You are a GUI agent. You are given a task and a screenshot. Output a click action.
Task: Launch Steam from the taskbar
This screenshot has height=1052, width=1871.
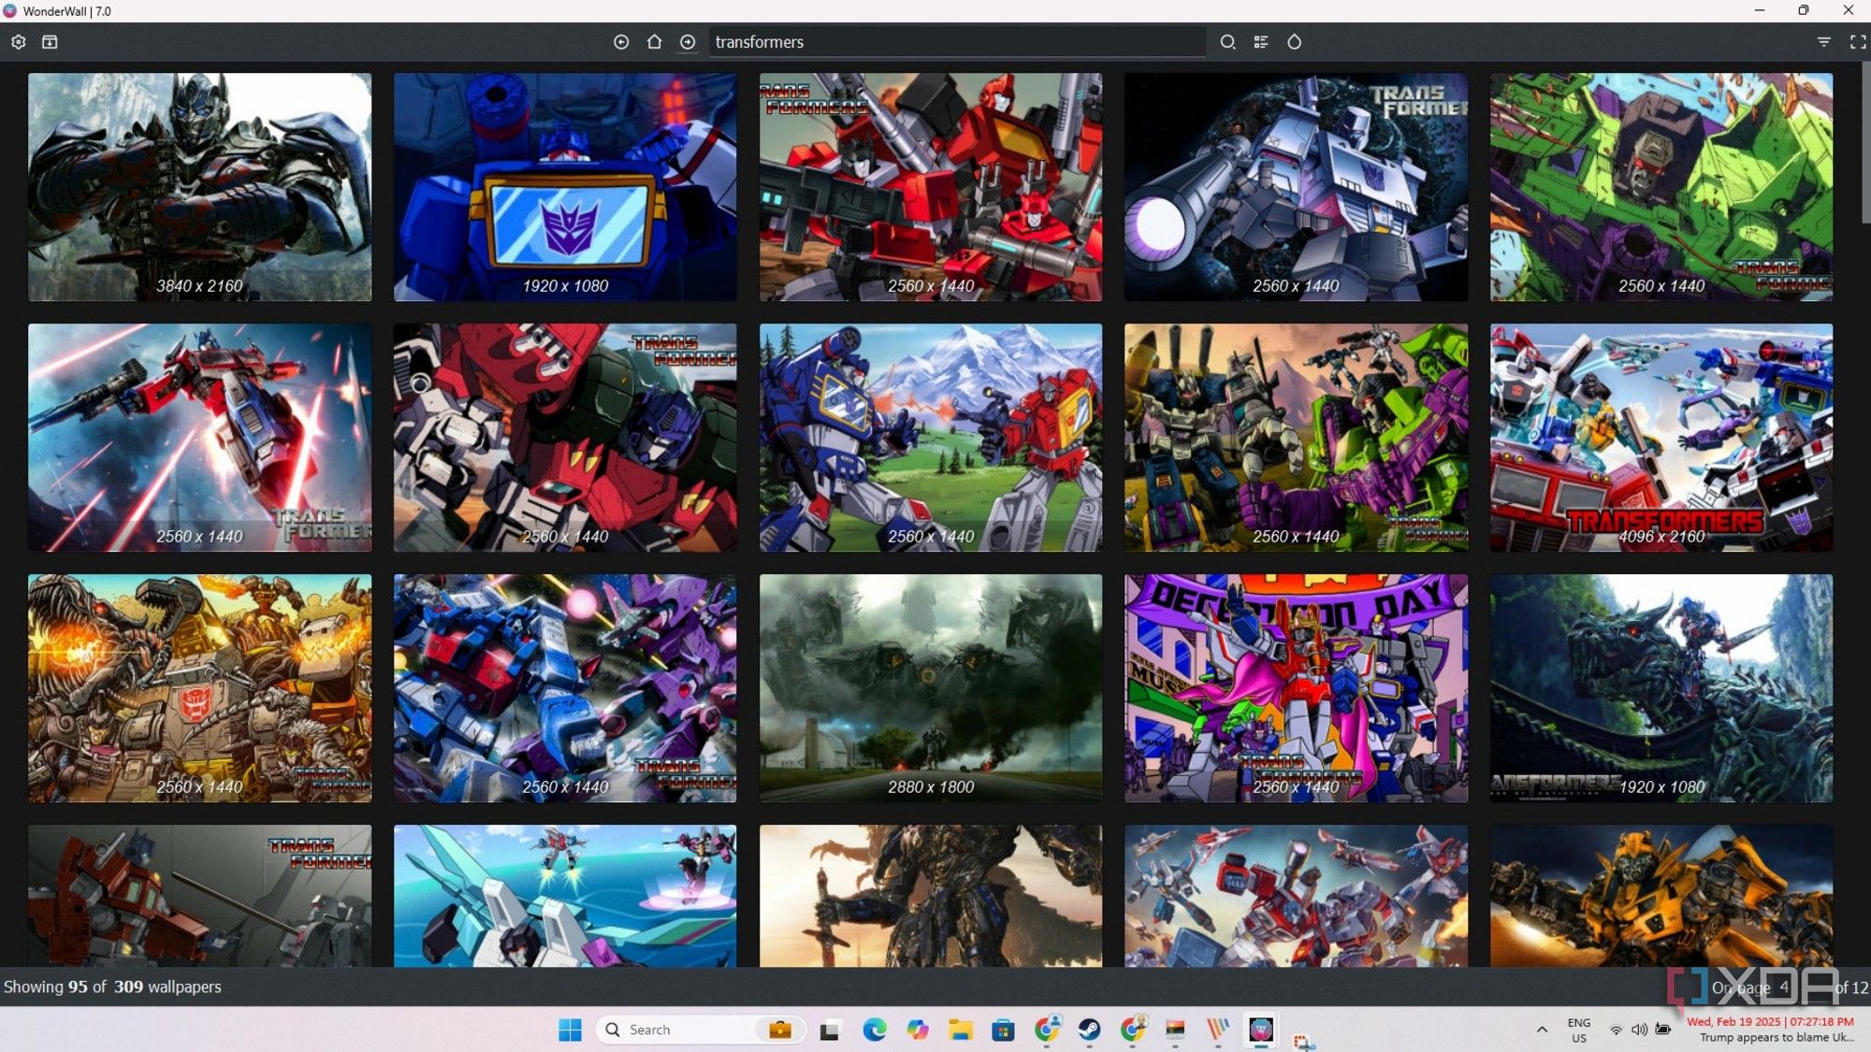[1089, 1030]
